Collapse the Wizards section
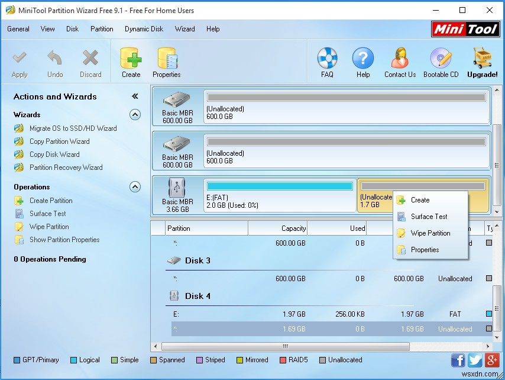 [135, 114]
